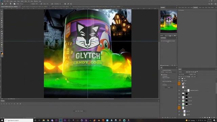This screenshot has height=122, width=217.
Task: Click the canvas horizontal scrollbar
Action: coord(86,99)
